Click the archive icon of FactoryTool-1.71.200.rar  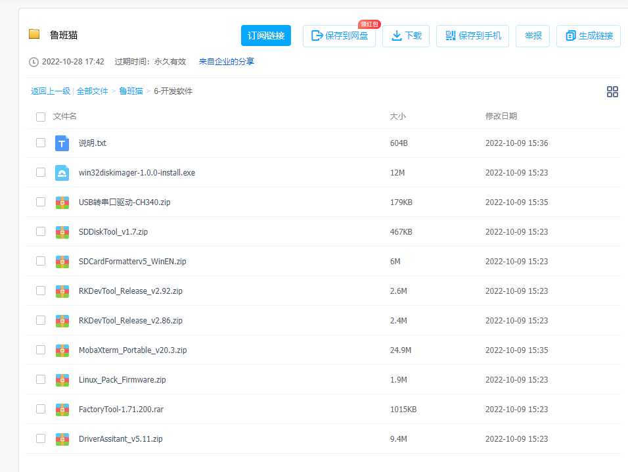click(62, 410)
